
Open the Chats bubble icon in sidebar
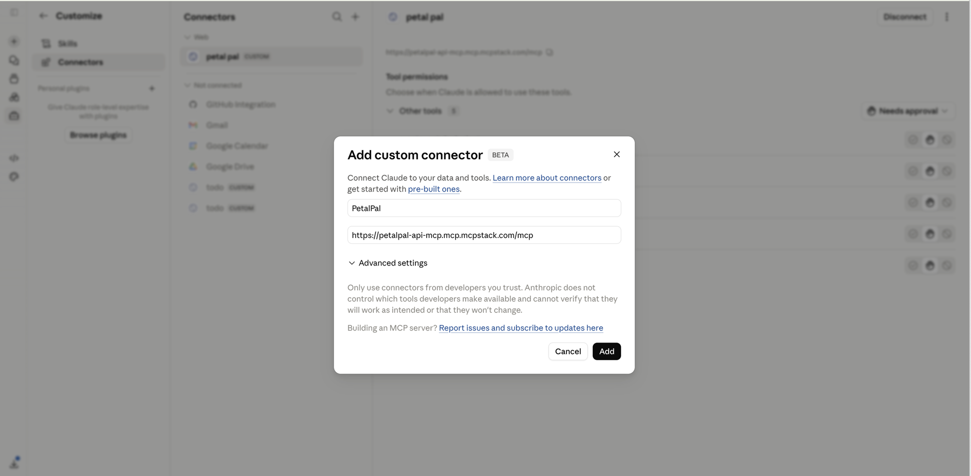tap(14, 60)
